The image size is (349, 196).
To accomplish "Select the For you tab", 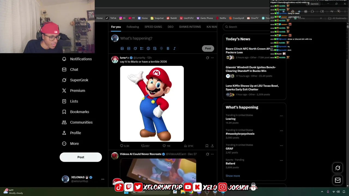I will (x=116, y=27).
